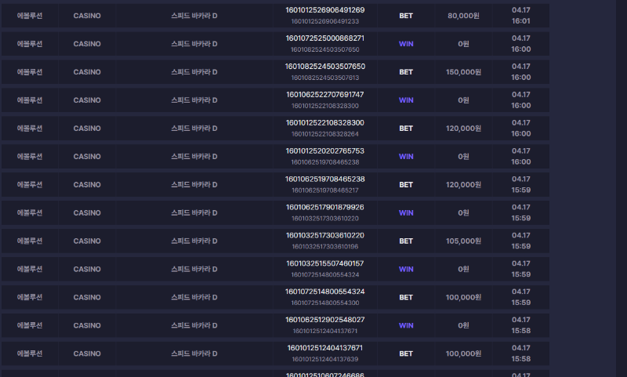Click 스피드 바카라 D in the 150,000원 row
This screenshot has width=627, height=377.
pyautogui.click(x=194, y=72)
